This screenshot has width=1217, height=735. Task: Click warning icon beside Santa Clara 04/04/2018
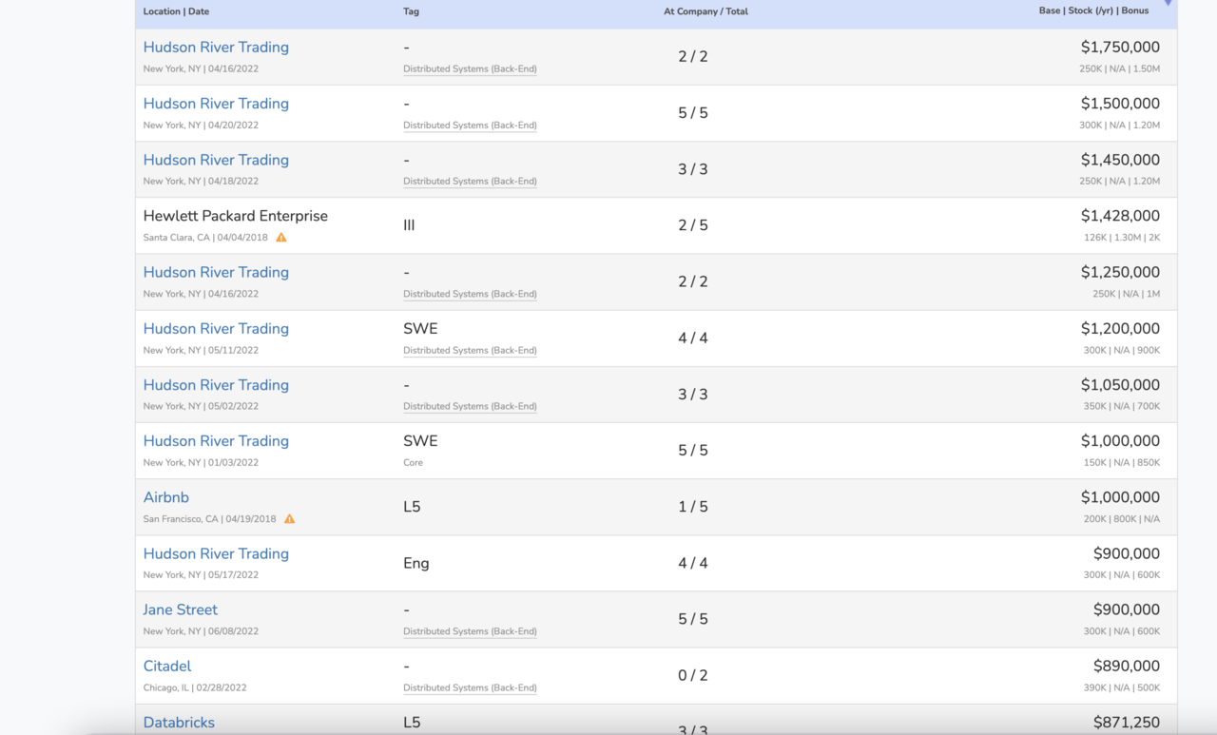click(x=281, y=238)
